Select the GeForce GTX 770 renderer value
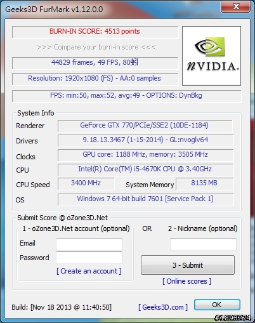Image resolution: width=255 pixels, height=323 pixels. pyautogui.click(x=144, y=125)
